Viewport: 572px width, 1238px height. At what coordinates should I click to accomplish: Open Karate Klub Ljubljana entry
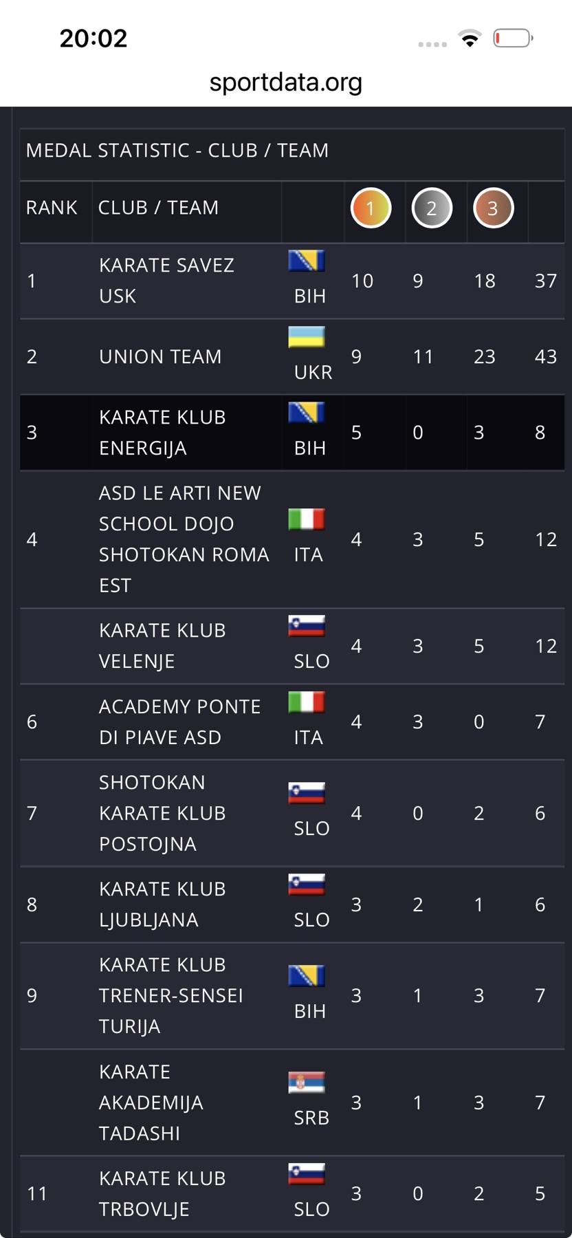[162, 904]
